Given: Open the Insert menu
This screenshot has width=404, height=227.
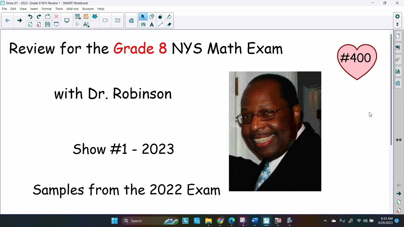Looking at the screenshot, I should click(x=34, y=9).
